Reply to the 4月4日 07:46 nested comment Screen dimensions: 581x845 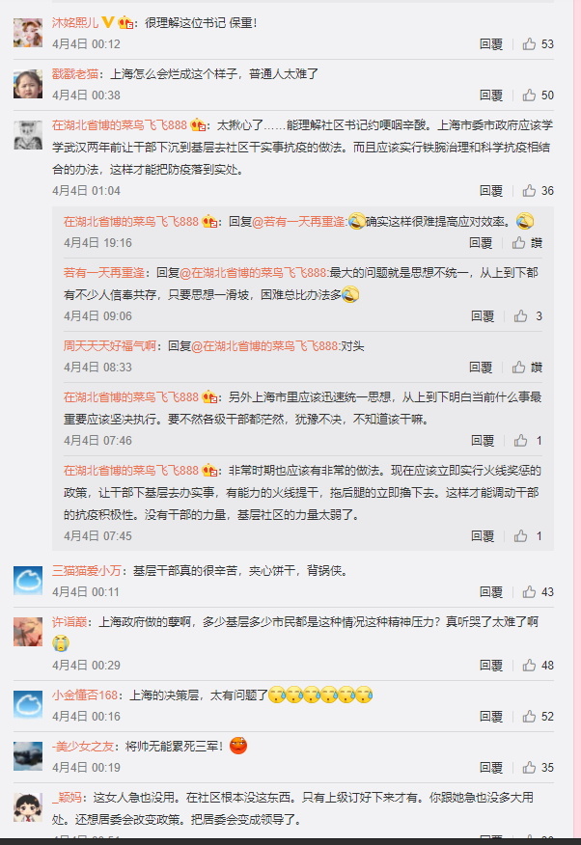[x=483, y=441]
